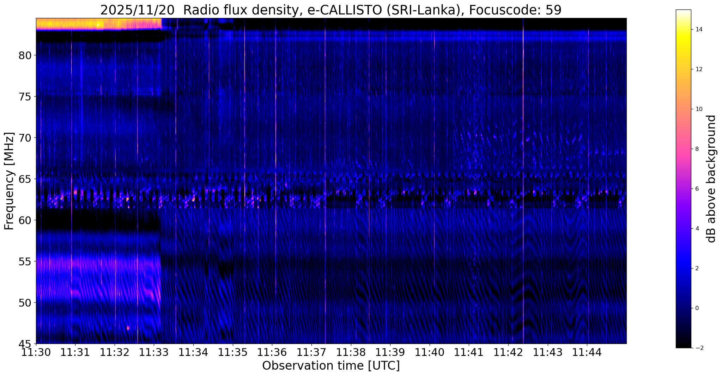Click the colorbar tick label 8

point(697,149)
